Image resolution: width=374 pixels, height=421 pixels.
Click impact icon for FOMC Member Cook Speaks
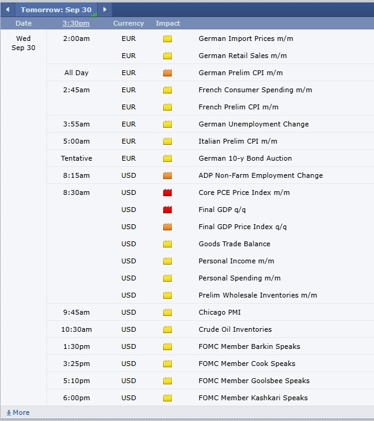click(167, 364)
